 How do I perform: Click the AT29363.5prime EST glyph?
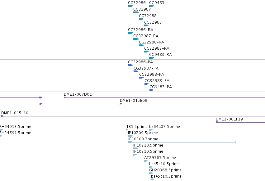pyautogui.click(x=146, y=161)
